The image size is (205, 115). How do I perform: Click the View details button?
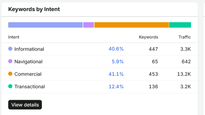point(25,105)
